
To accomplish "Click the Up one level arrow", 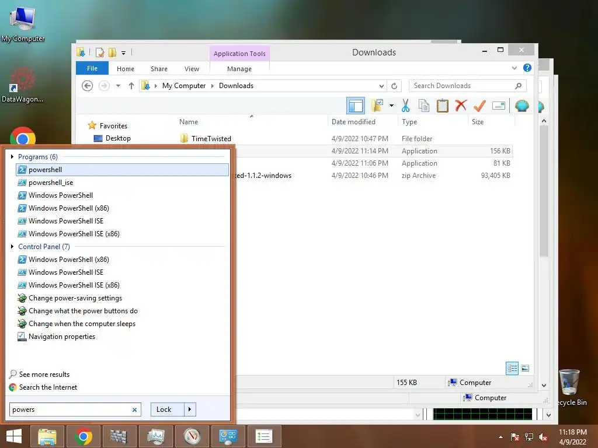I will (x=131, y=86).
